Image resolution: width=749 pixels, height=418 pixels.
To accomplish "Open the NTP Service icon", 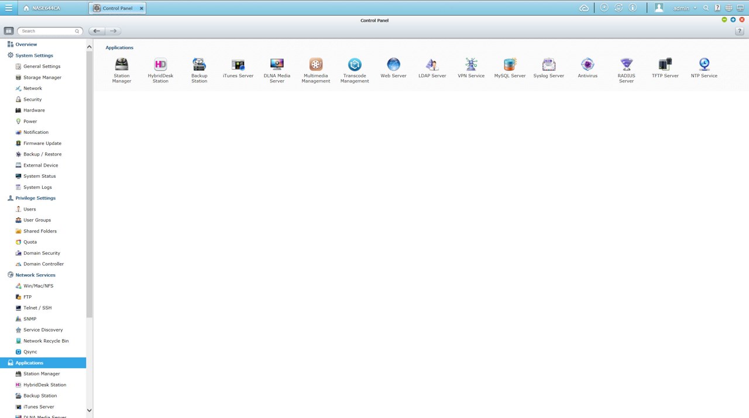I will [704, 64].
